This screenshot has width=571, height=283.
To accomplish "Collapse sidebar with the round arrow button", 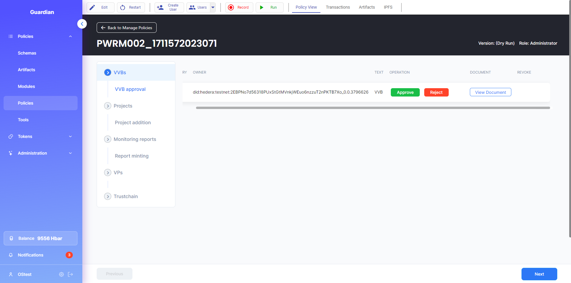I will click(82, 24).
